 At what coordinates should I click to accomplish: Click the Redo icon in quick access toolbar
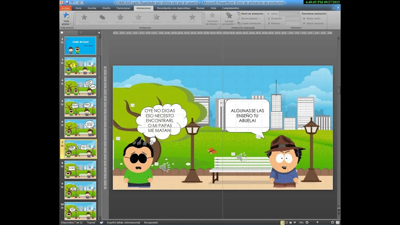coord(79,2)
